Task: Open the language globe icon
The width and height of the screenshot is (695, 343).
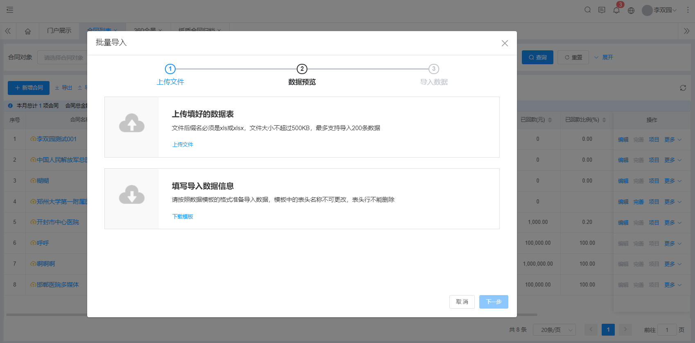Action: click(631, 10)
